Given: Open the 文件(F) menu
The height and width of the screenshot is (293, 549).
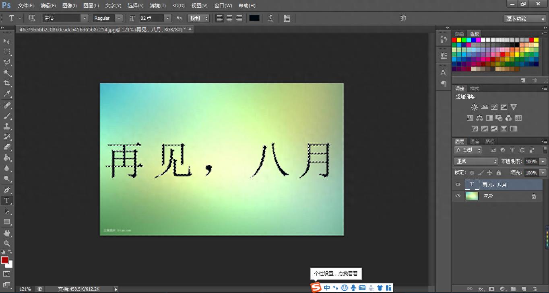Looking at the screenshot, I should coord(26,6).
